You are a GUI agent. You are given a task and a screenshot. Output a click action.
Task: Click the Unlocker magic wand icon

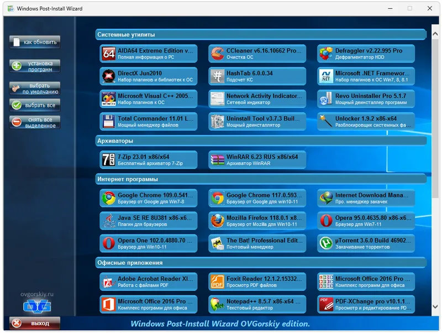tap(326, 121)
